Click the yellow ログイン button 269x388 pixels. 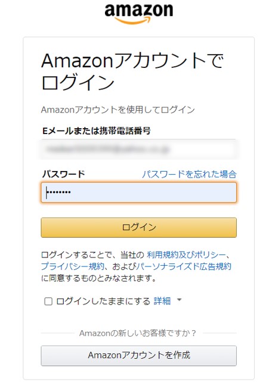pyautogui.click(x=139, y=228)
